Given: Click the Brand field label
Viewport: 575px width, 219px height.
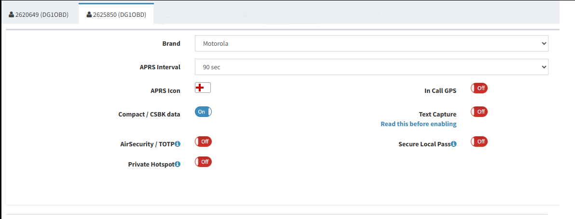Looking at the screenshot, I should [x=171, y=43].
